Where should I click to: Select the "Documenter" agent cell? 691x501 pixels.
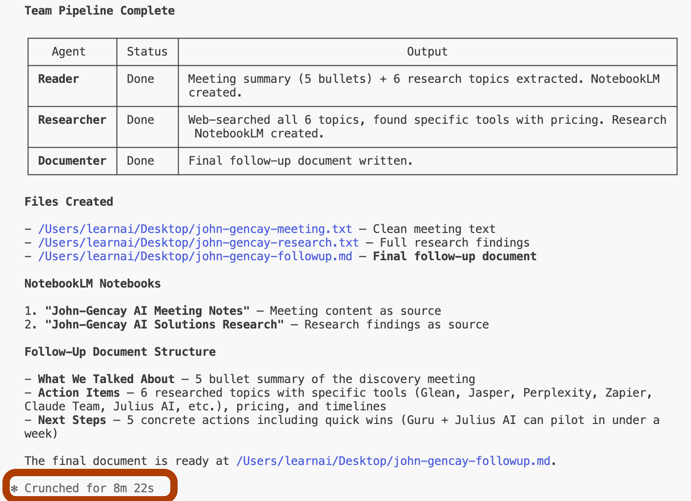[72, 161]
